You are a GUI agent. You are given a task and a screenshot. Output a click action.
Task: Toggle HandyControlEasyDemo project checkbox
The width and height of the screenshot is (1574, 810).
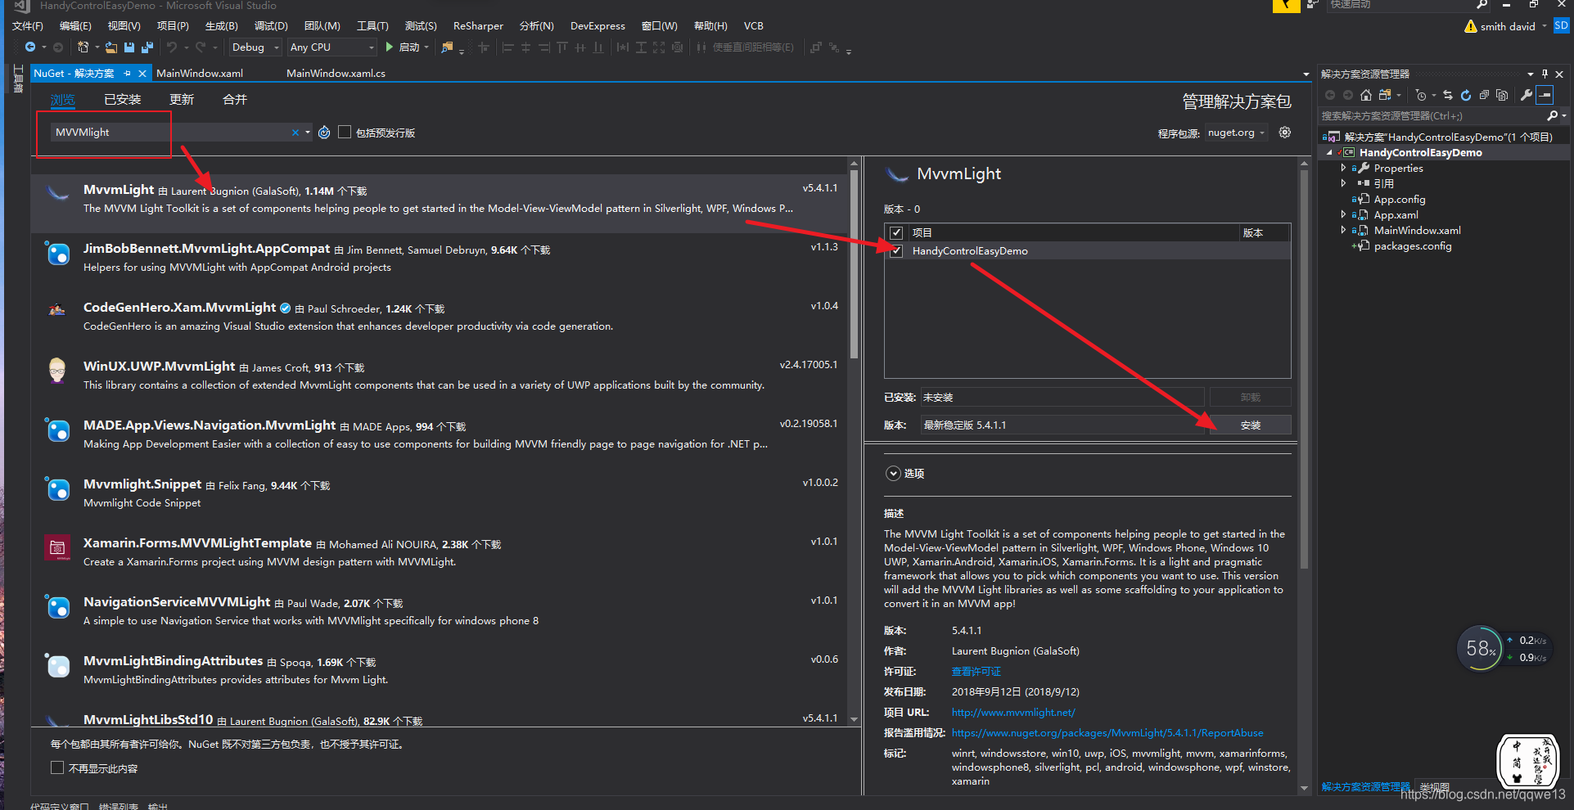(x=896, y=250)
